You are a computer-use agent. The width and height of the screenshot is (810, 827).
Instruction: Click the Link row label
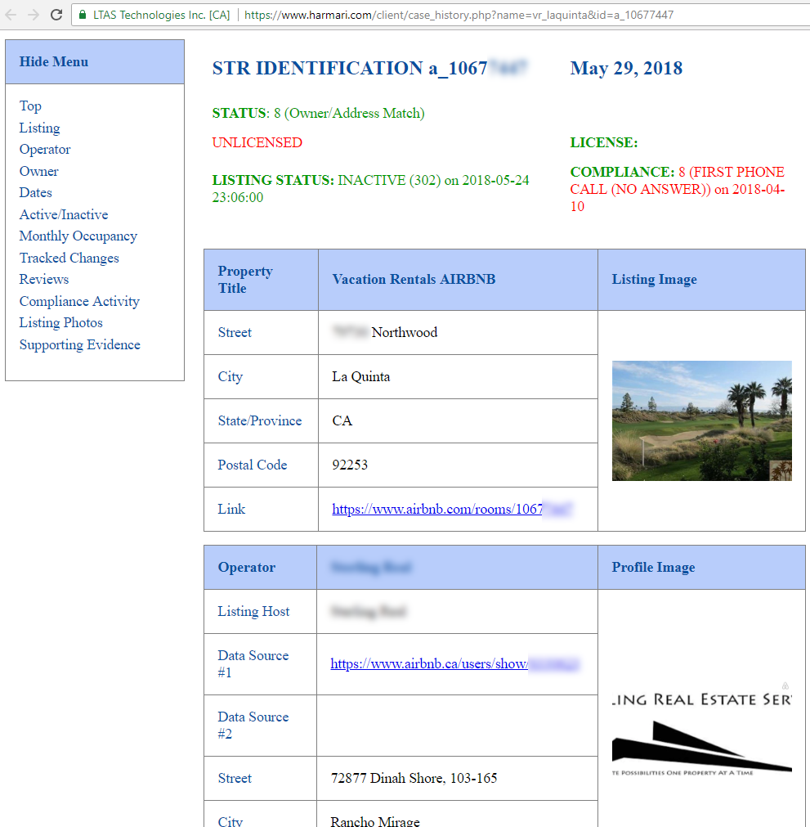coord(231,509)
